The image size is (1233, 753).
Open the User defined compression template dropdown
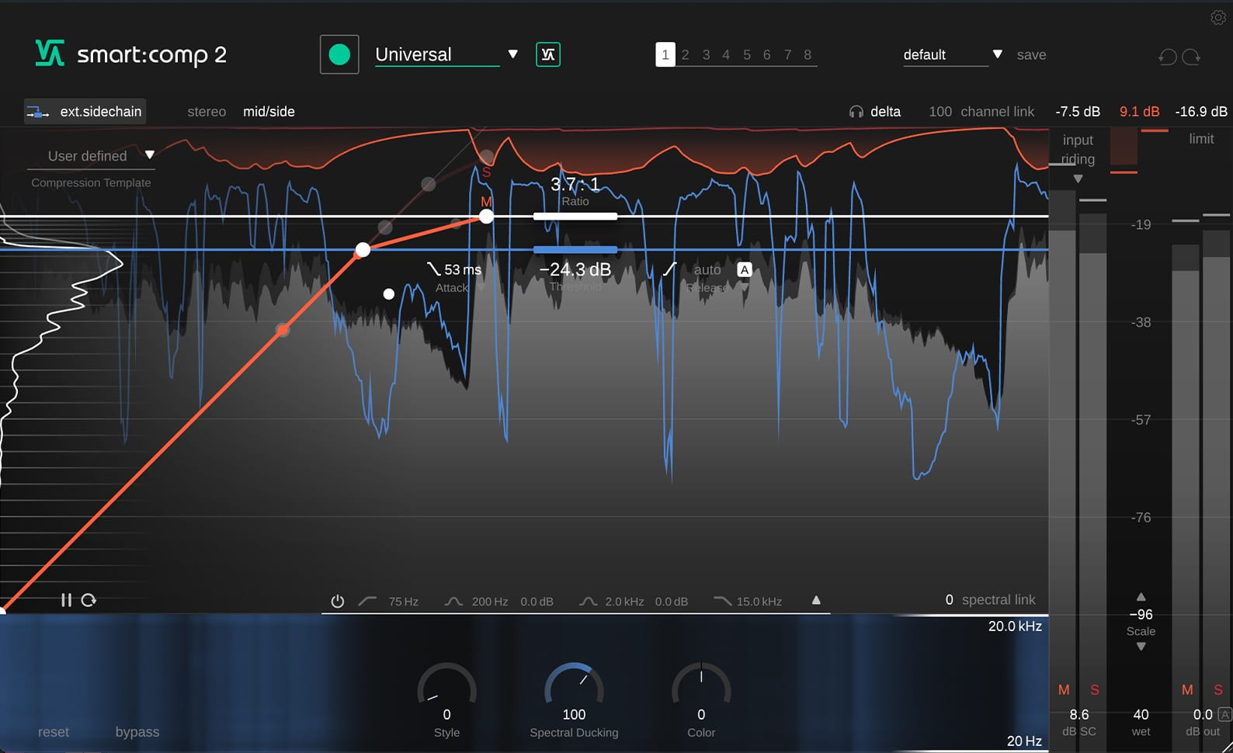(150, 154)
